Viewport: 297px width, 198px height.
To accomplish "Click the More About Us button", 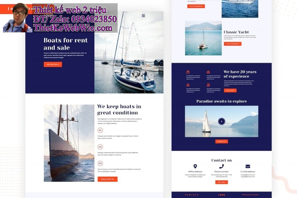I will pos(108,179).
